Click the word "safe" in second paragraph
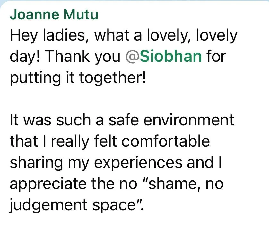This screenshot has height=236, width=269. click(x=124, y=120)
